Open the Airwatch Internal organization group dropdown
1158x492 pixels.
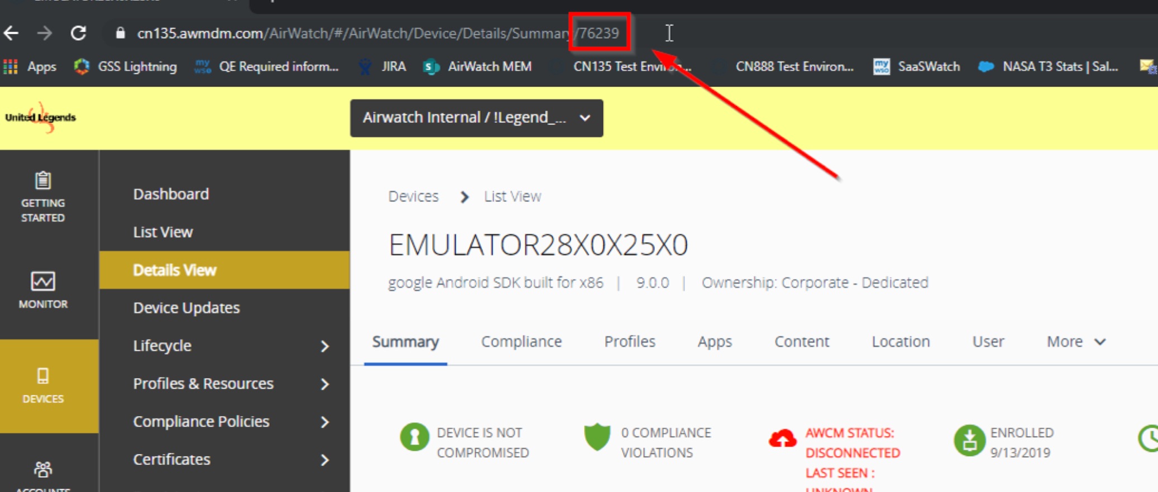click(x=476, y=118)
